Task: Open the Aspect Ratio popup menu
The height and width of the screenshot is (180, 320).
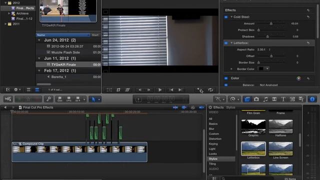Action: (263, 49)
